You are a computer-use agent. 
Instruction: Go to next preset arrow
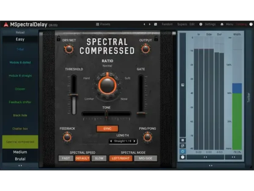click(x=150, y=24)
